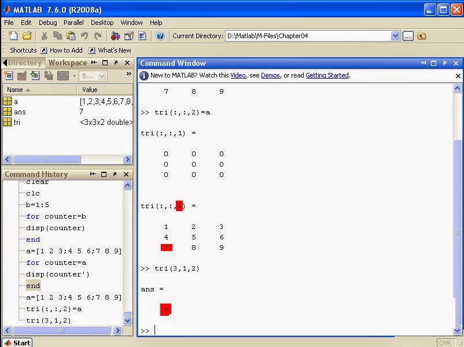
Task: Maximize the Command History panel
Action: (x=104, y=174)
